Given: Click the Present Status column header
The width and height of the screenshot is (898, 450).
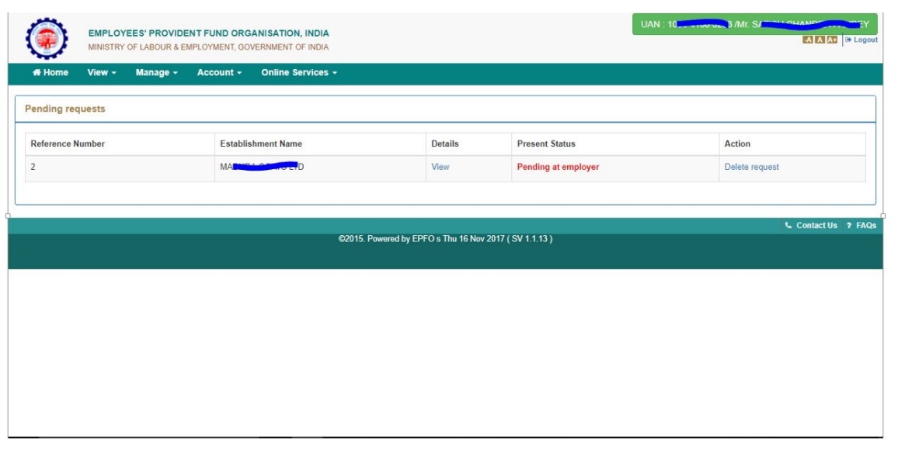Looking at the screenshot, I should (x=546, y=144).
